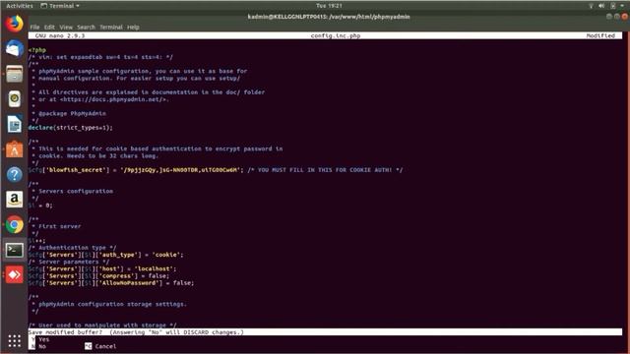Click the AllowNoPassword false line
The image size is (630, 354).
pos(111,283)
